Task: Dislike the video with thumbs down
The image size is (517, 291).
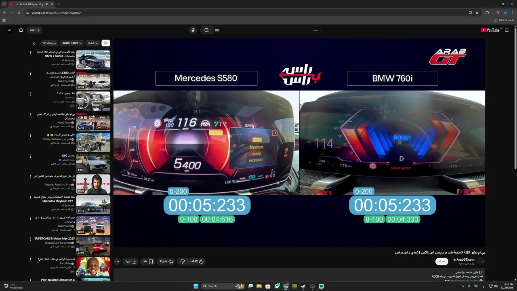Action: point(183,261)
